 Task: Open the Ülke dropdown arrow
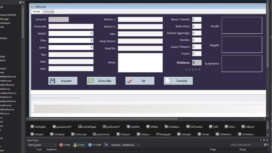click(x=92, y=40)
